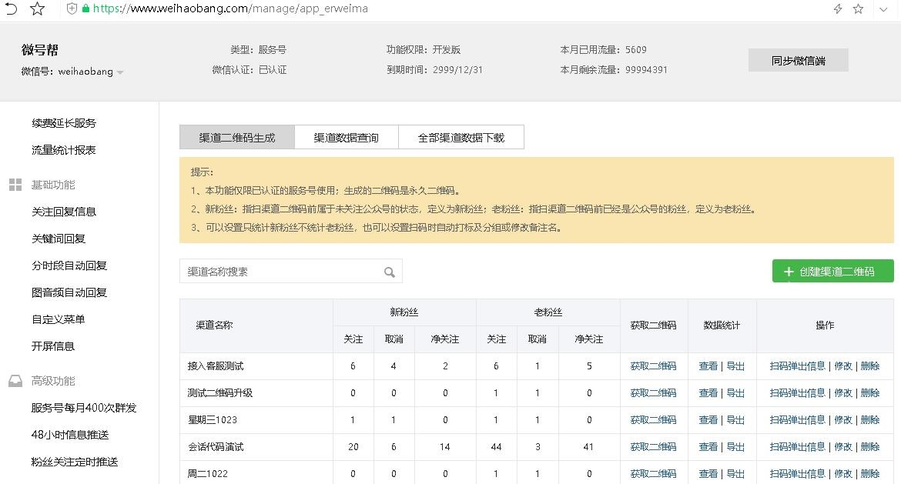Click the shield security icon in address bar

72,8
